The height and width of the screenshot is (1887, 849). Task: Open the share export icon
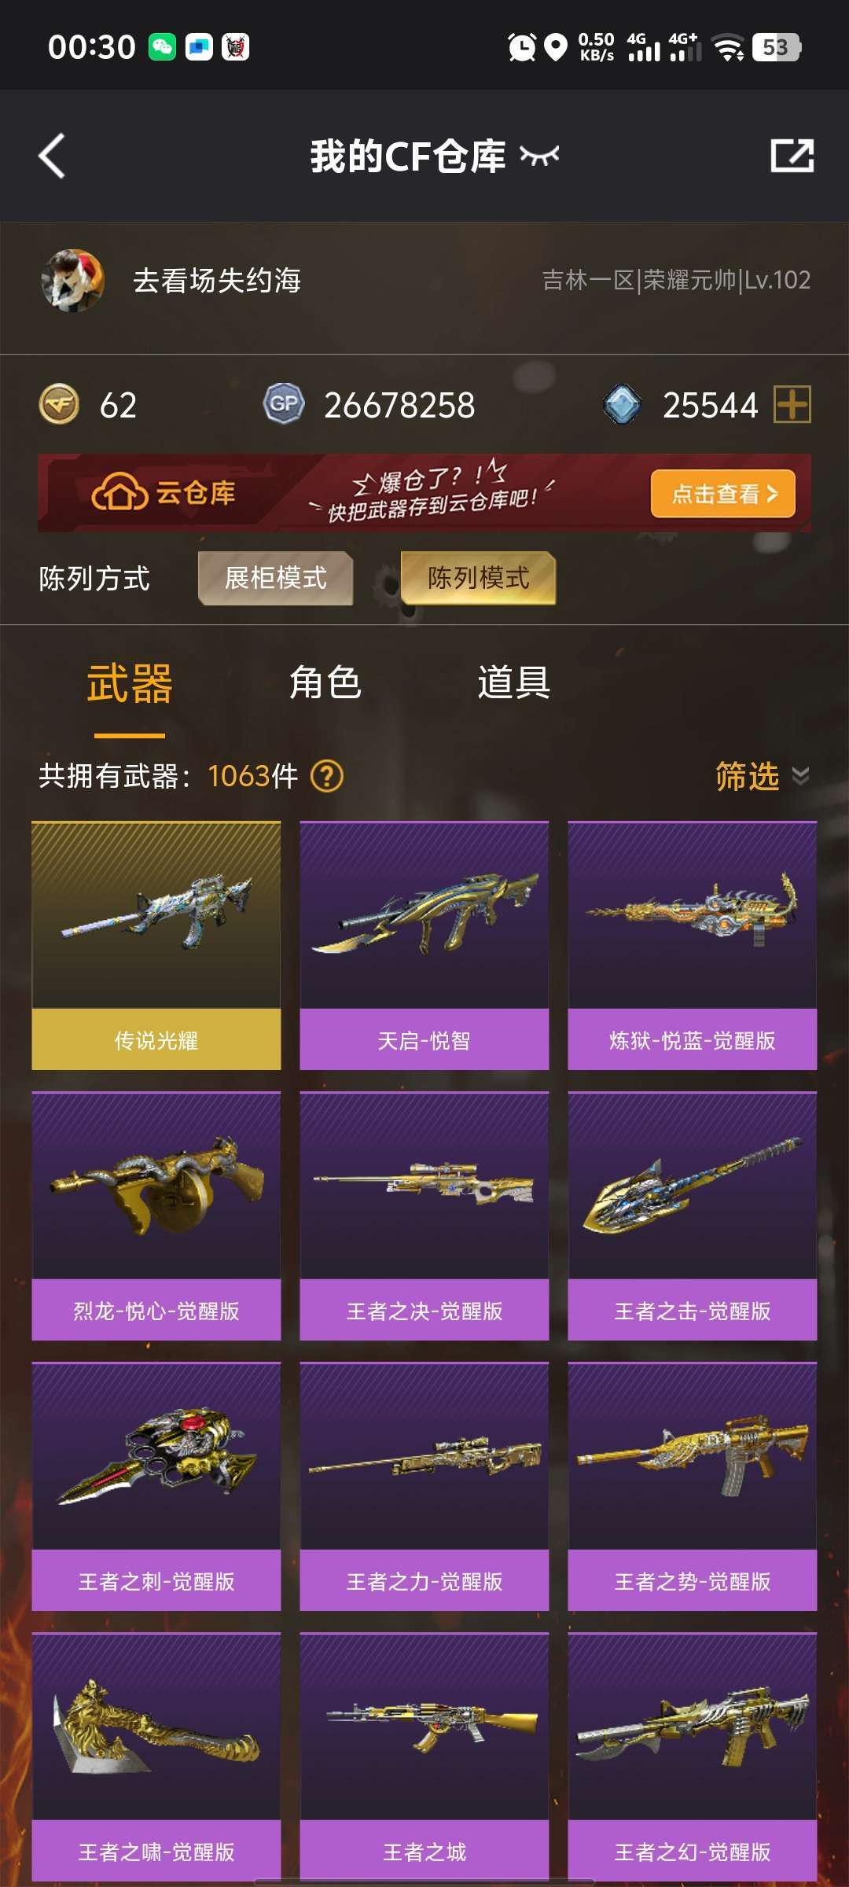click(x=792, y=156)
